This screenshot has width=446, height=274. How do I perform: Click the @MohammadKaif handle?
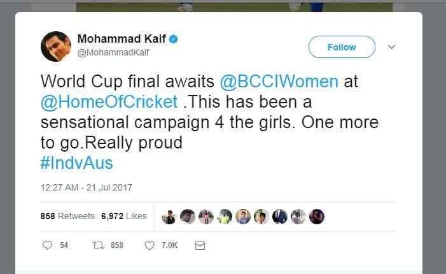(113, 52)
